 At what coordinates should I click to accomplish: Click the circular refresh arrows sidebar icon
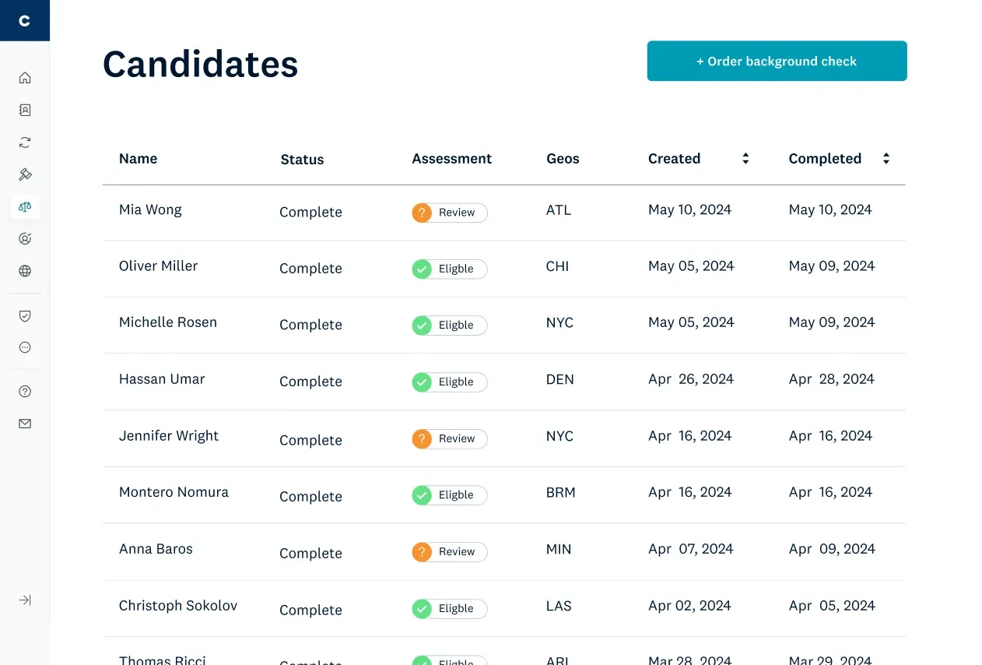click(x=25, y=142)
